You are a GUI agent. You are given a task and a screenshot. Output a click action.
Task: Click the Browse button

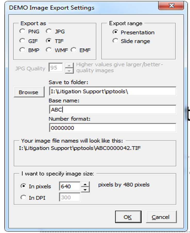point(29,92)
